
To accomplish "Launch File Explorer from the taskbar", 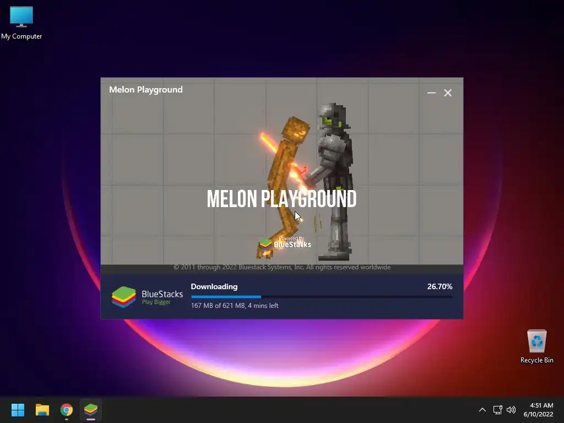I will pyautogui.click(x=42, y=410).
